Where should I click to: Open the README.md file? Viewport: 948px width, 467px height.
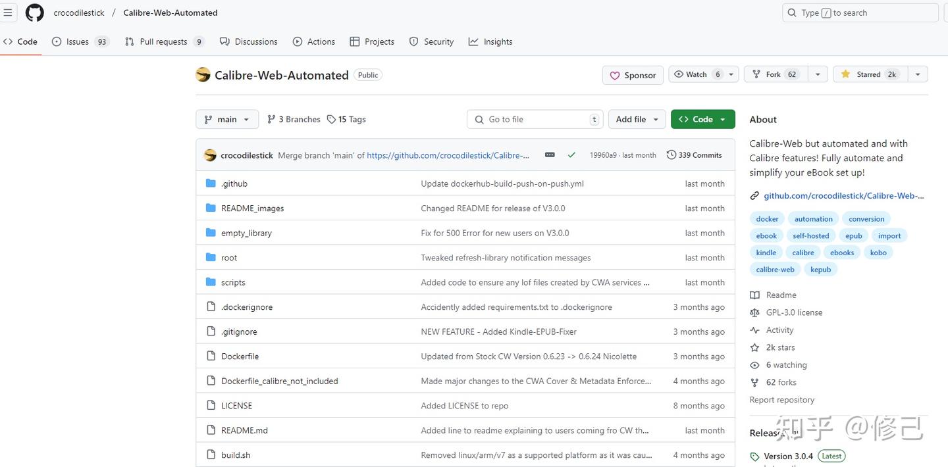244,430
